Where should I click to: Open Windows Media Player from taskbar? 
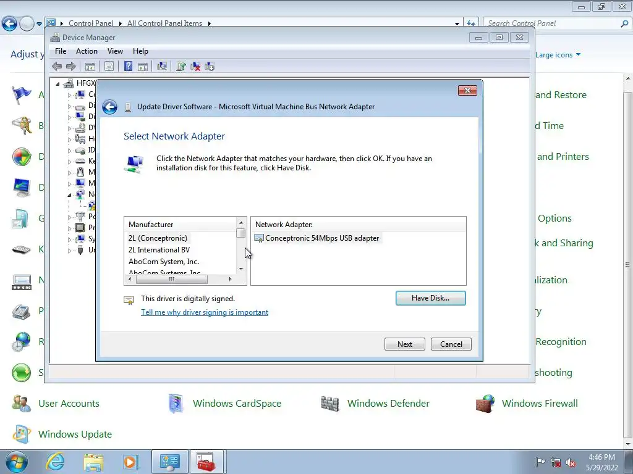click(131, 462)
